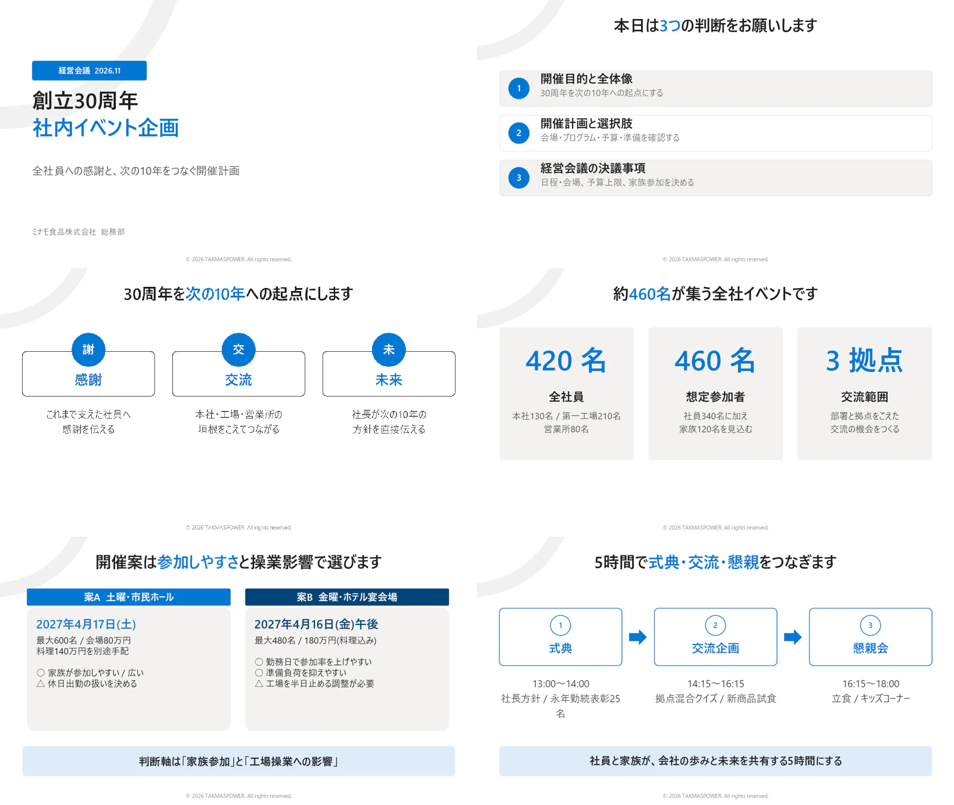The height and width of the screenshot is (805, 954).
Task: Click the outlined circle 1 above 式典
Action: pyautogui.click(x=560, y=625)
